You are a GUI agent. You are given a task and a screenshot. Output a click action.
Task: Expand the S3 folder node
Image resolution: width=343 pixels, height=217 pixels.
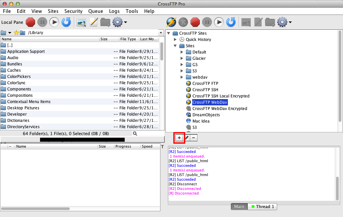[182, 71]
